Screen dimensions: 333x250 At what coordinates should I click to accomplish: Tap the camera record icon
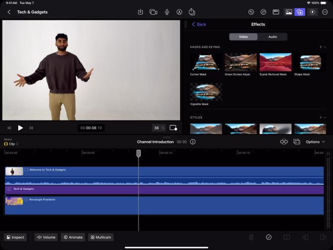coord(153,12)
